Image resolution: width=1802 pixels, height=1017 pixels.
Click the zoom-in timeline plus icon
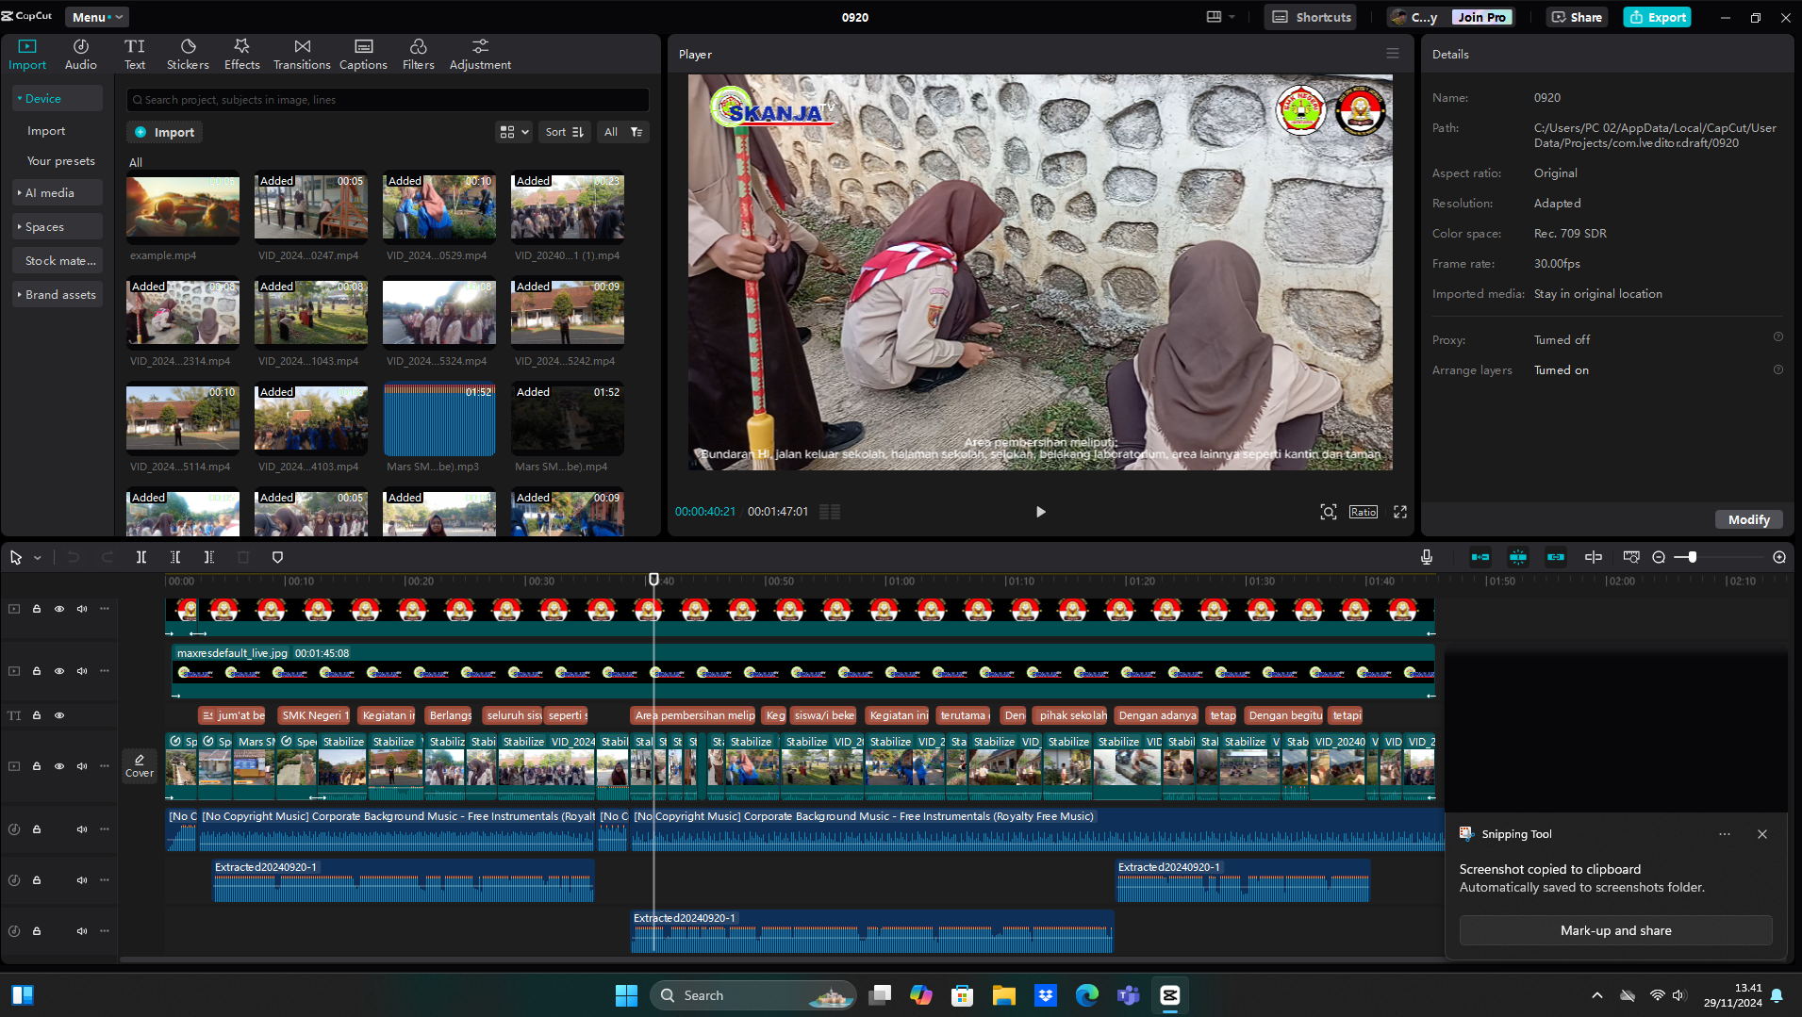[1778, 557]
